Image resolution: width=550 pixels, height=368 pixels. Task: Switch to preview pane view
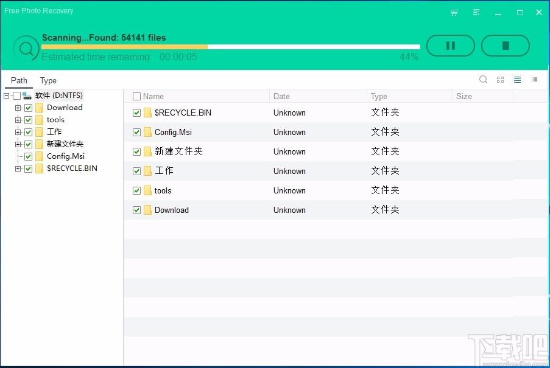534,80
